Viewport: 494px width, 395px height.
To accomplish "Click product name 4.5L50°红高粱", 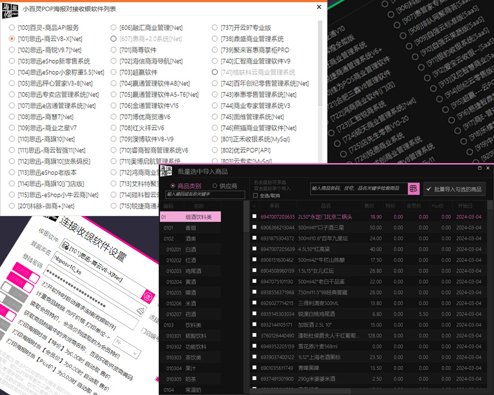I will point(314,249).
